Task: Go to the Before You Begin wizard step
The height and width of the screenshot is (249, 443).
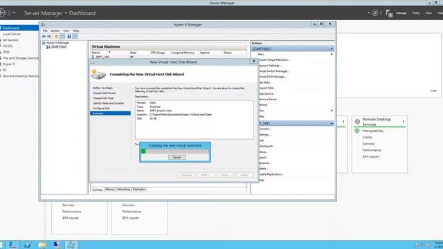Action: click(x=103, y=88)
